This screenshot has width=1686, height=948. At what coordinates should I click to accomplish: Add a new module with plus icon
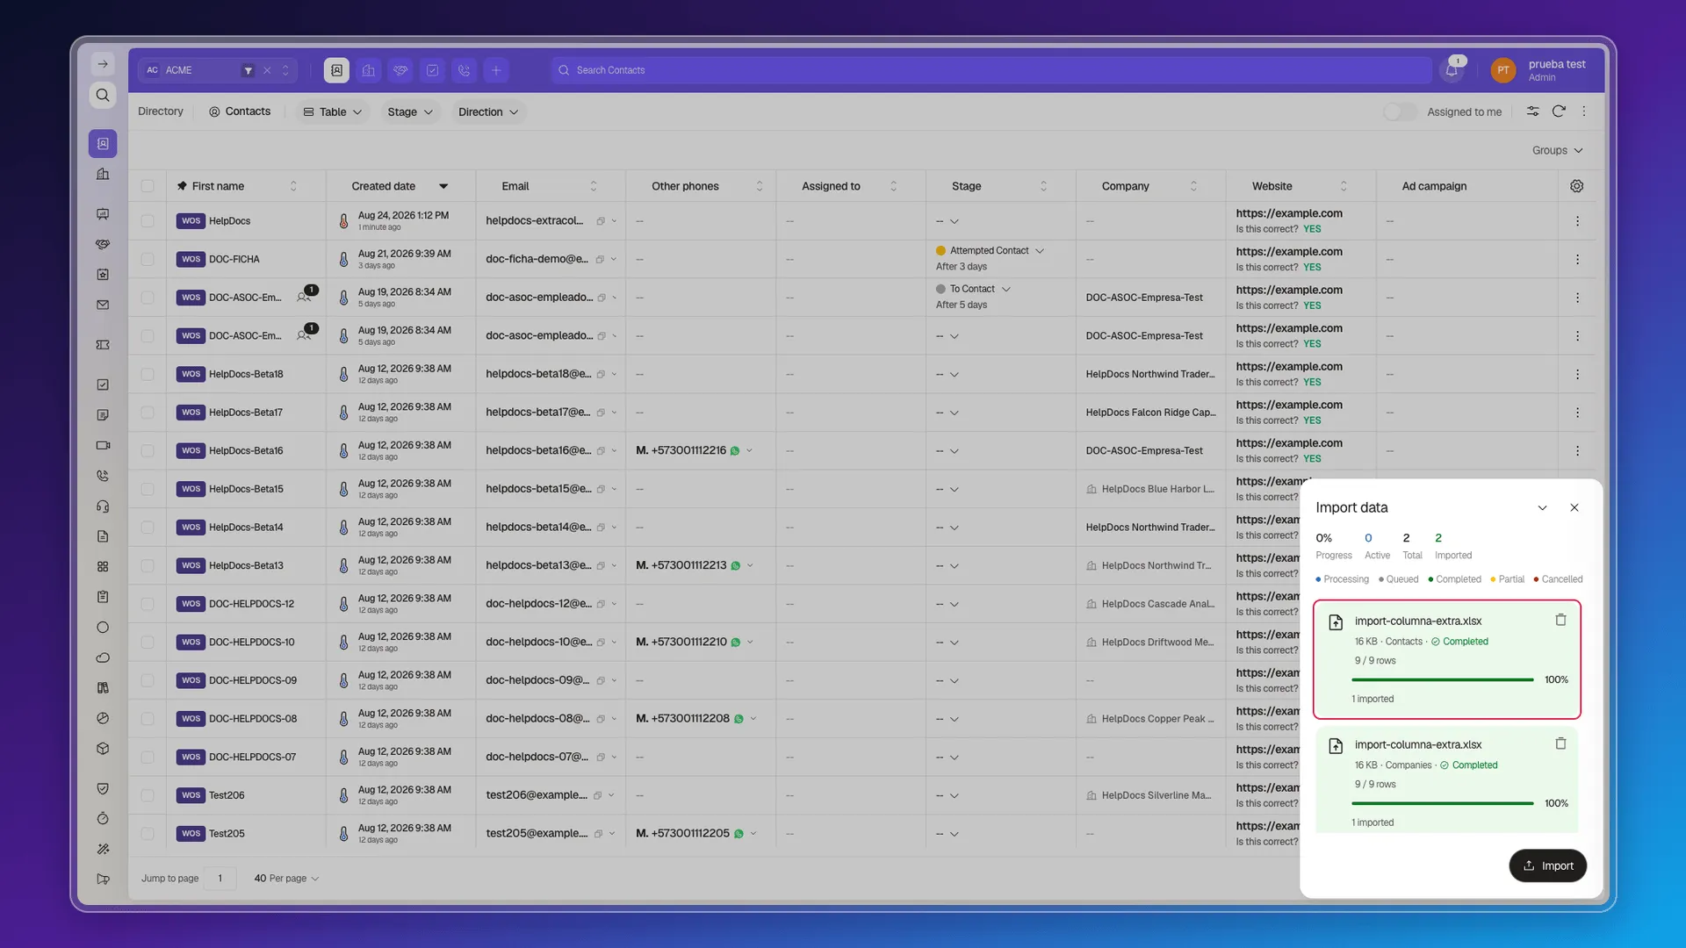click(x=496, y=70)
